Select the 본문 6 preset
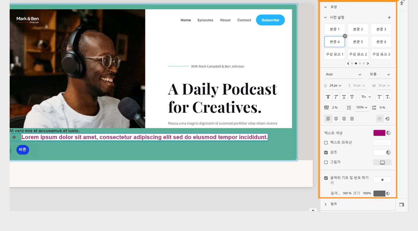 pos(381,42)
